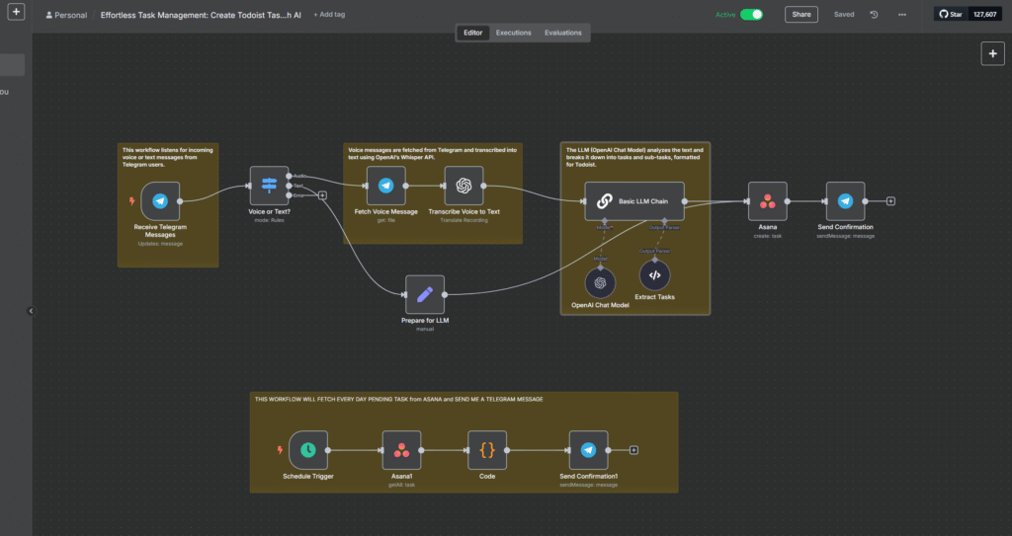Open the Receive Telegram Messages trigger node
This screenshot has height=536, width=1012.
pos(160,200)
